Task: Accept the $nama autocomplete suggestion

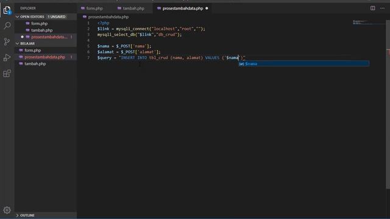Action: 303,64
